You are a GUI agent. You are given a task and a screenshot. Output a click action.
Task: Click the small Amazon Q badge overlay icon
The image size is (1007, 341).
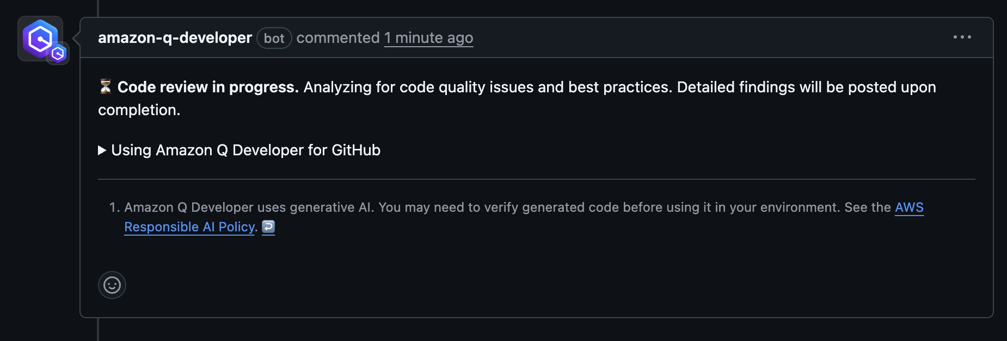(x=58, y=53)
